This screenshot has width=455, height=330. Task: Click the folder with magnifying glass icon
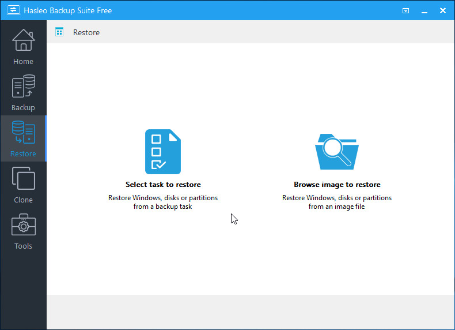[x=337, y=152]
